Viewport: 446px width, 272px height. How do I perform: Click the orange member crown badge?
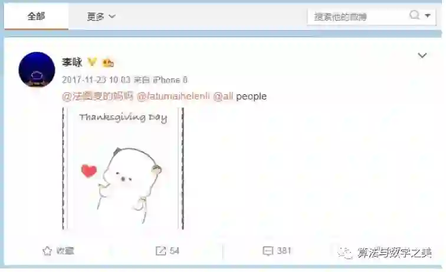(108, 62)
